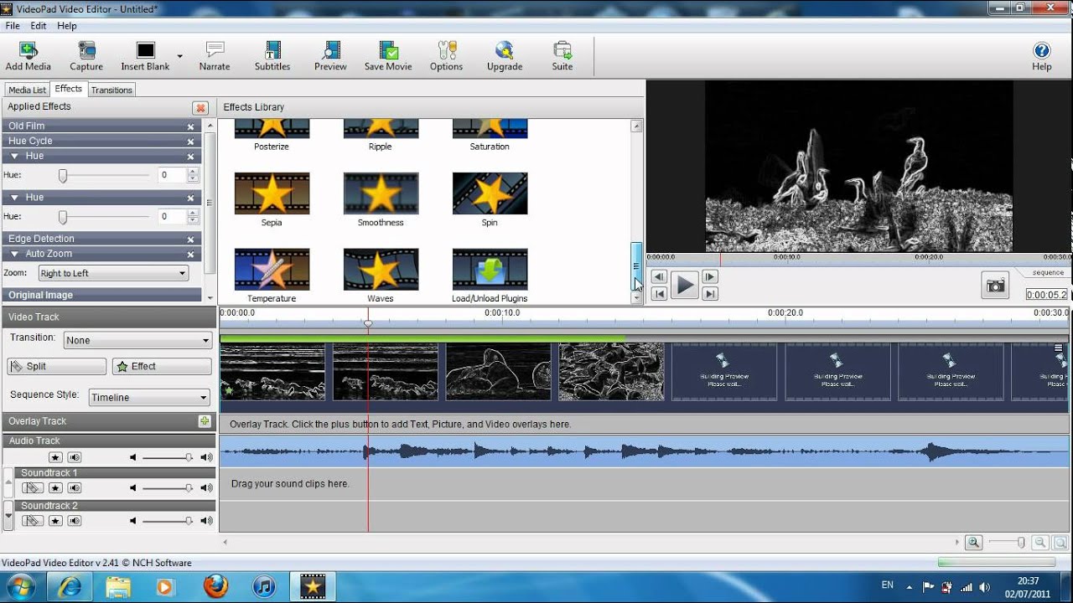Image resolution: width=1073 pixels, height=603 pixels.
Task: Click the Soundtrack 1 fade clip icon
Action: (33, 487)
